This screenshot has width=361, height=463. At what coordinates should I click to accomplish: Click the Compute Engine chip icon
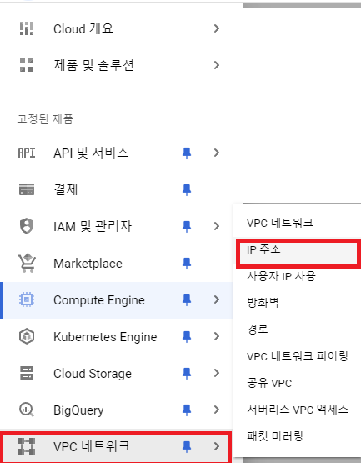[27, 299]
